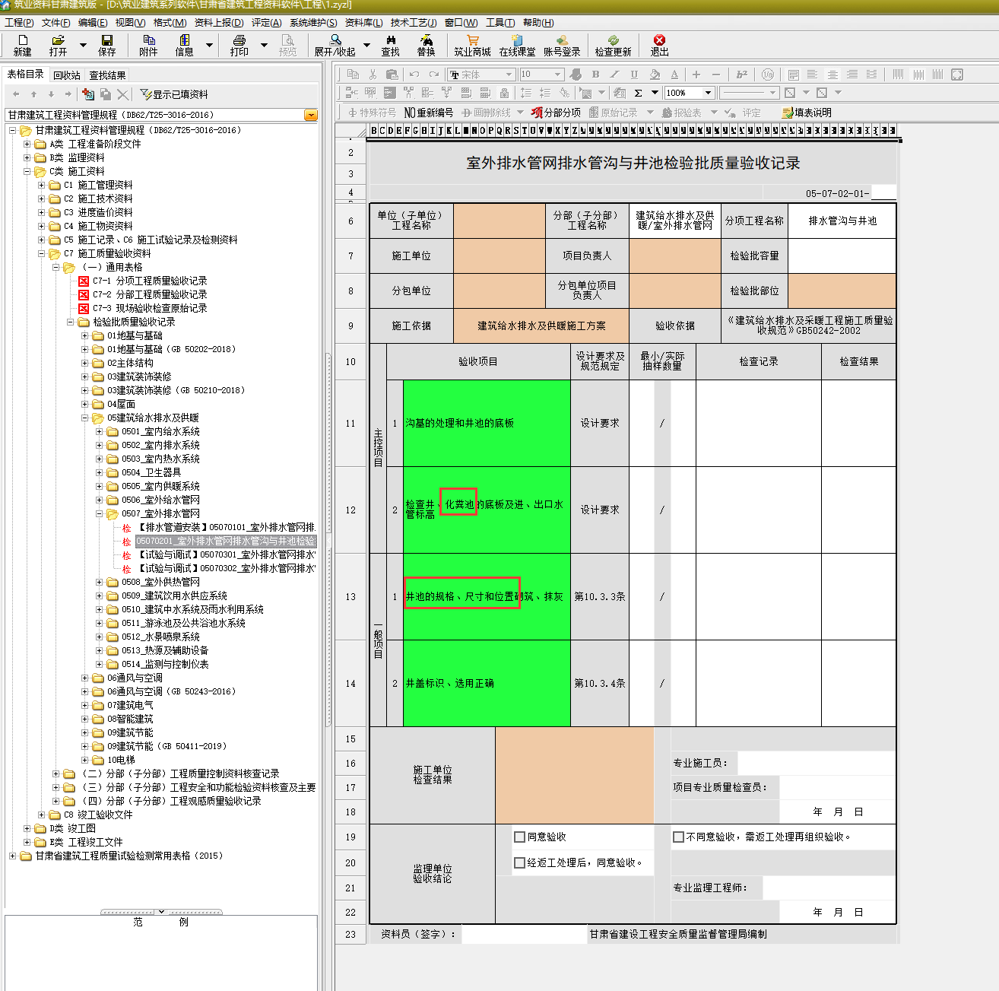
Task: Open the 文件(F) menu
Action: (x=55, y=23)
